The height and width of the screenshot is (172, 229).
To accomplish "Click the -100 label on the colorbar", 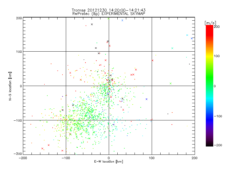I will tap(218, 116).
